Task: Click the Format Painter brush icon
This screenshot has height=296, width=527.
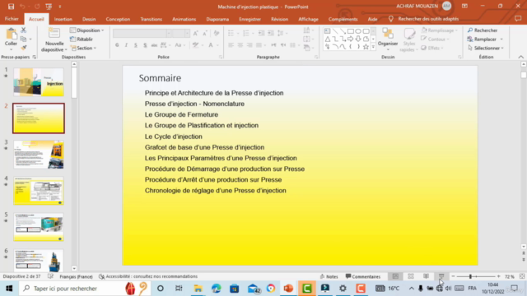Action: point(24,48)
